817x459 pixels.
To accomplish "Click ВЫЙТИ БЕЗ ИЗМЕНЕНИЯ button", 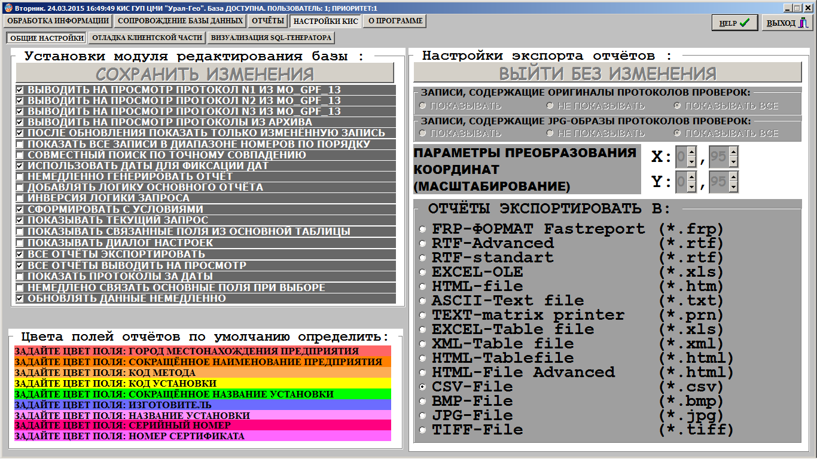I will (608, 73).
